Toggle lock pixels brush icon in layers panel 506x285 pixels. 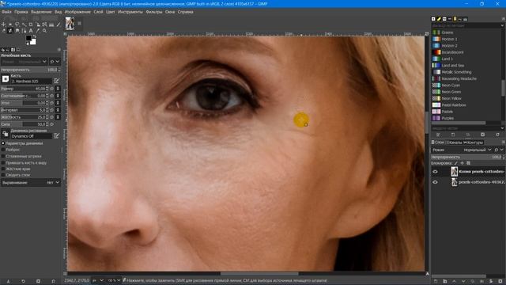point(455,163)
